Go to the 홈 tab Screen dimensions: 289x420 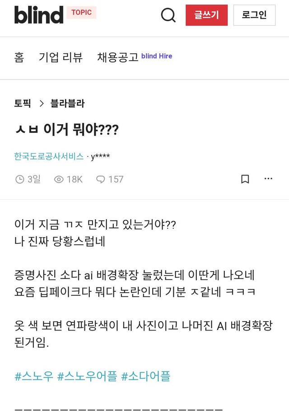(x=19, y=57)
